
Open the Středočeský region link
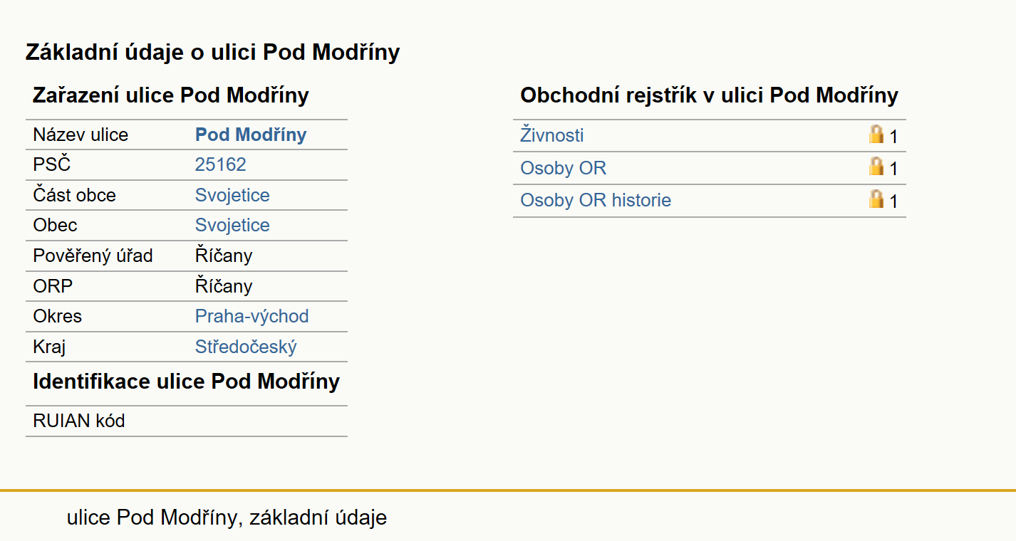coord(246,347)
